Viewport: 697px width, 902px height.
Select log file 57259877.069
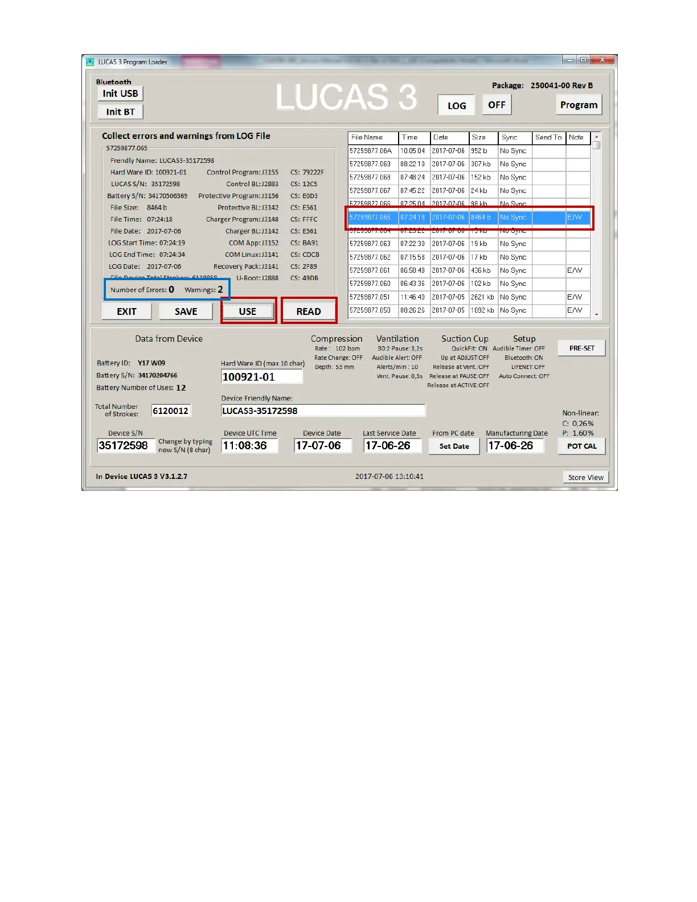pyautogui.click(x=470, y=164)
